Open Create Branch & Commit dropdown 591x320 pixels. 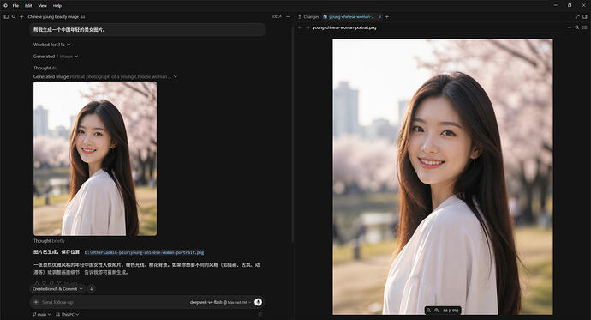coord(57,289)
